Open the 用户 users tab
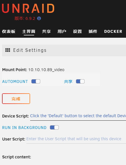Image resolution: width=126 pixels, height=165 pixels. pyautogui.click(x=62, y=31)
